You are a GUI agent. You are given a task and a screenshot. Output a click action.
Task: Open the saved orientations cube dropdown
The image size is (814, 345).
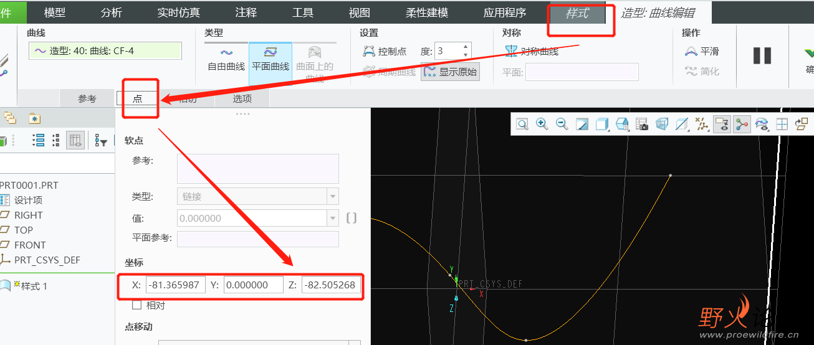(x=622, y=124)
